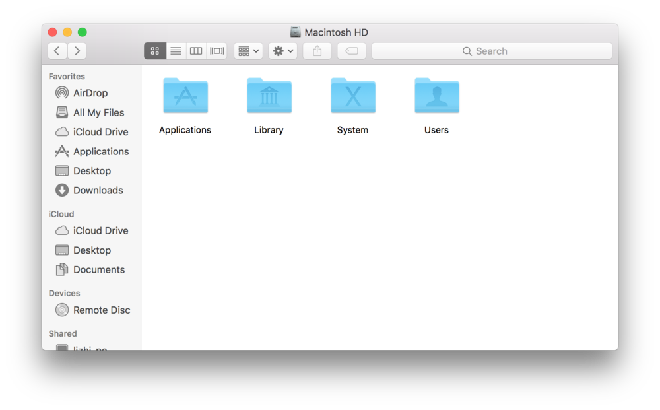Image resolution: width=660 pixels, height=410 pixels.
Task: Open Desktop under iCloud section
Action: tap(91, 250)
